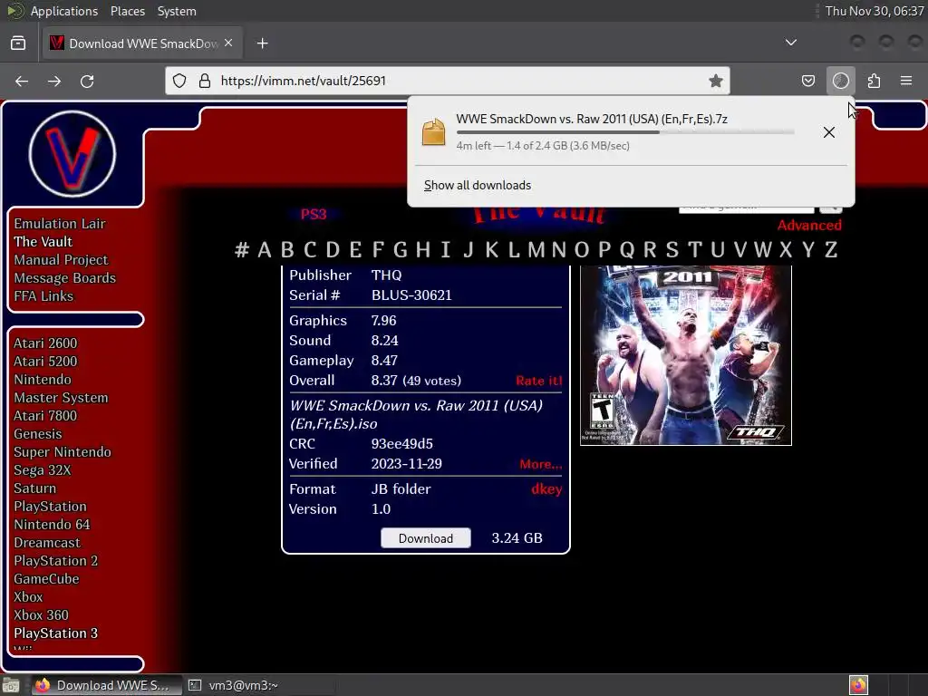Expand the list all tabs chevron

pyautogui.click(x=790, y=43)
